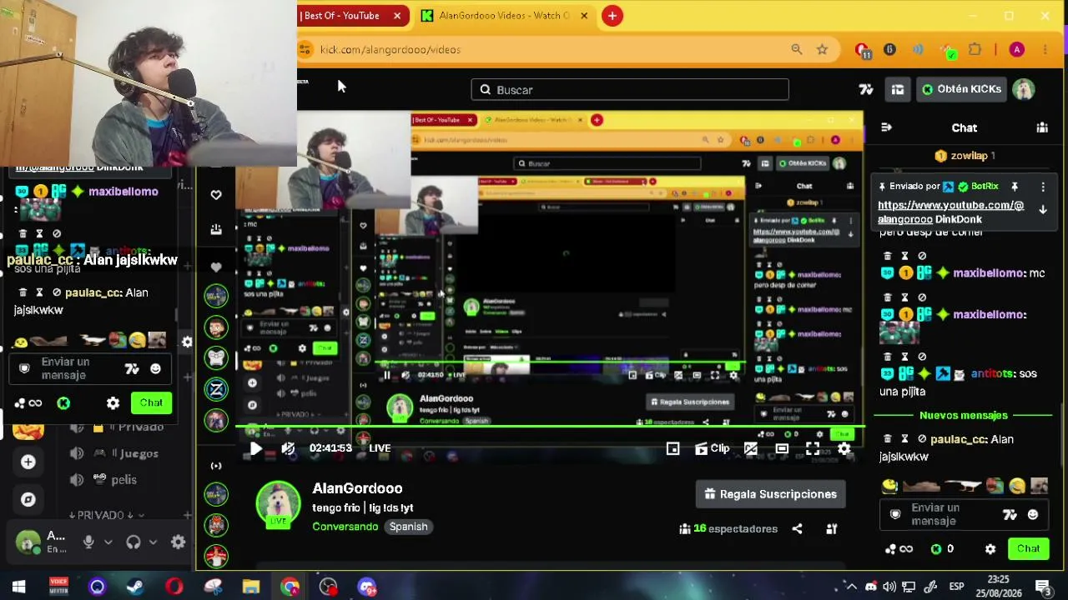Screen dimensions: 1068x600
Task: Click the red extension icon with badge 11
Action: [x=864, y=50]
